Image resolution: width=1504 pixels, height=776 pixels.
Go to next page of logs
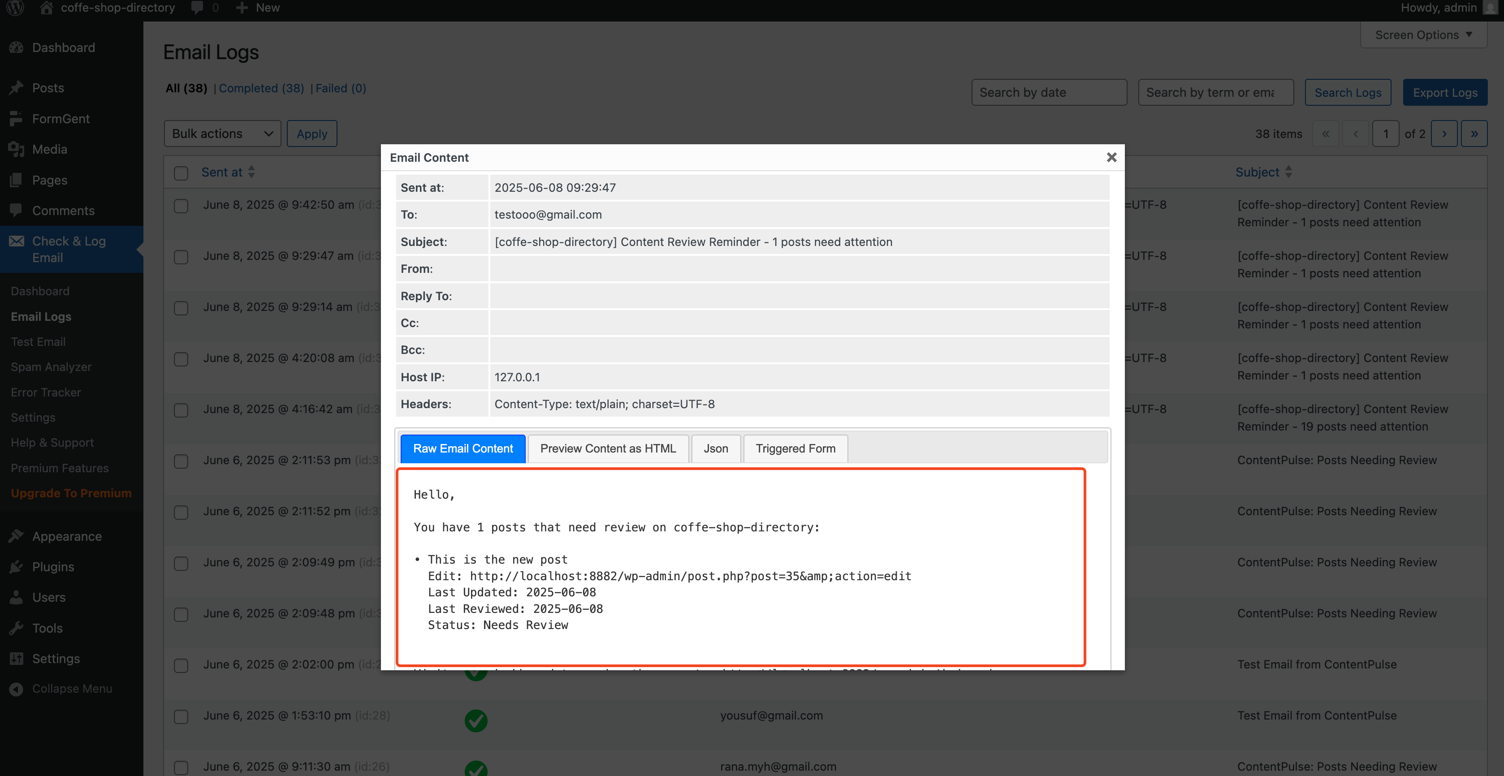[1444, 134]
